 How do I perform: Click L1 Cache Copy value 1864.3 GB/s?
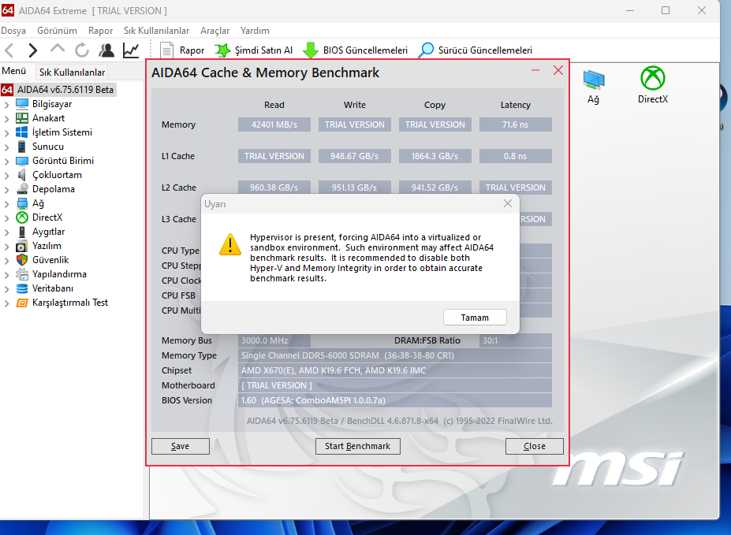coord(435,156)
